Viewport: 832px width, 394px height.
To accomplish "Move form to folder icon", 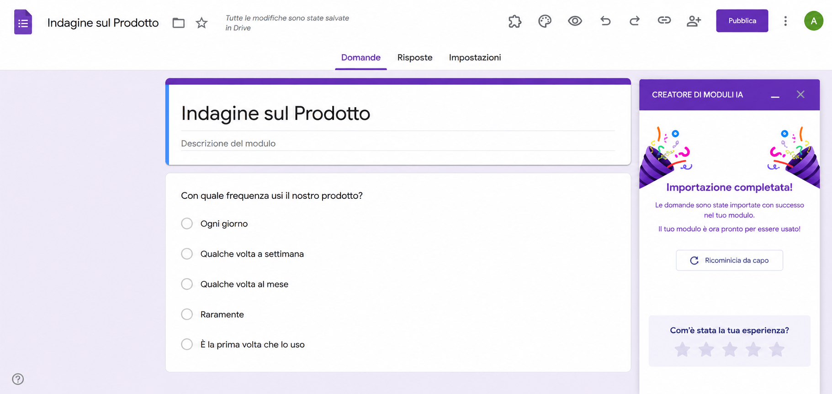I will pyautogui.click(x=179, y=23).
